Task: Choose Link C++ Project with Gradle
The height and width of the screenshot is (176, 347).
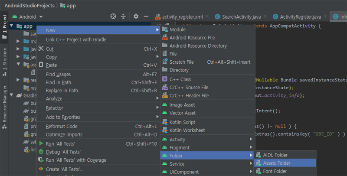Action: pyautogui.click(x=98, y=39)
